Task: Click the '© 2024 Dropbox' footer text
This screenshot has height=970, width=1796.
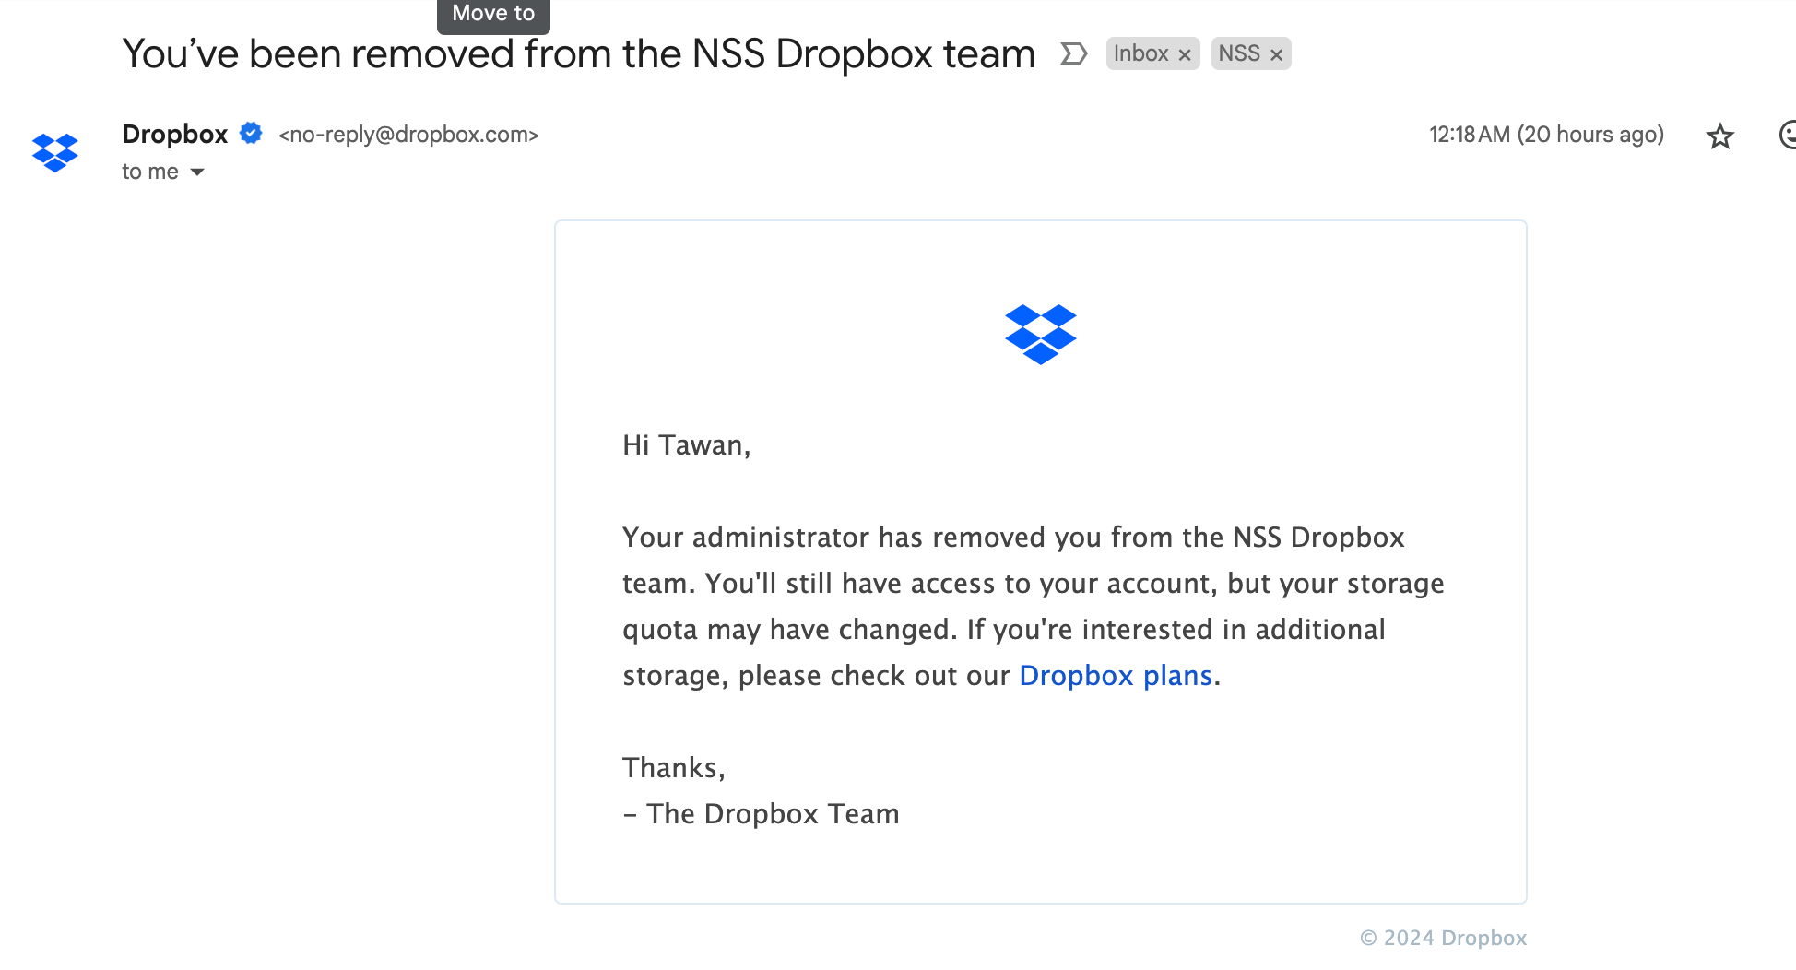Action: tap(1443, 938)
